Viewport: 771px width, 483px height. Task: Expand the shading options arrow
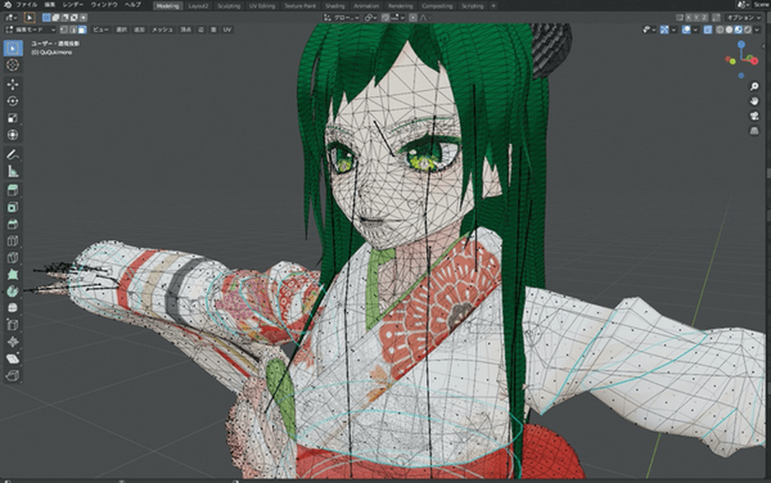point(757,29)
